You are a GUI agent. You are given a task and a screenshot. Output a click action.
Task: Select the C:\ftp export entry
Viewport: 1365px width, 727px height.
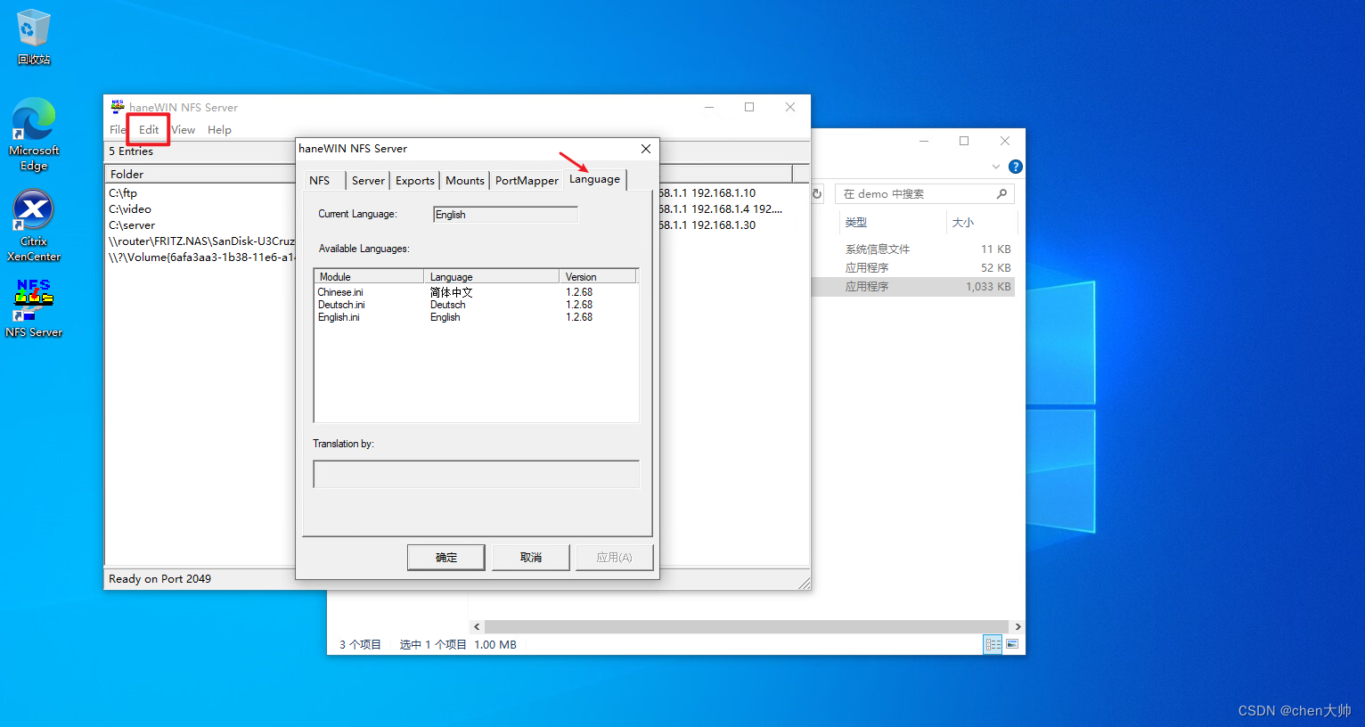[123, 192]
